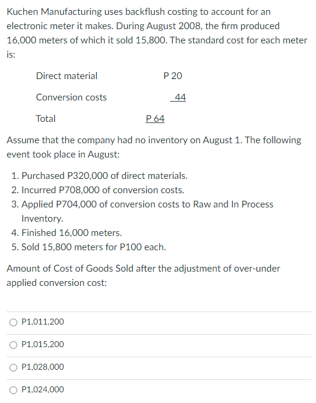316x403 pixels.
Task: Click the 'Kuchen Manufacturing uses backflush costing' paragraph
Action: coord(157,33)
